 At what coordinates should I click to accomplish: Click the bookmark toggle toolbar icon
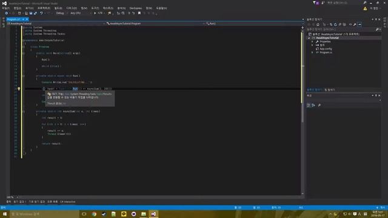pos(139,13)
